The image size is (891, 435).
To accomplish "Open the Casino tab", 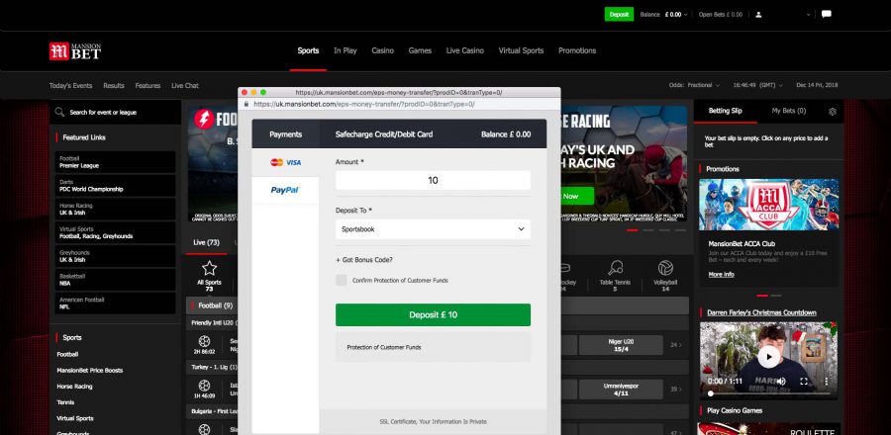I will point(382,50).
